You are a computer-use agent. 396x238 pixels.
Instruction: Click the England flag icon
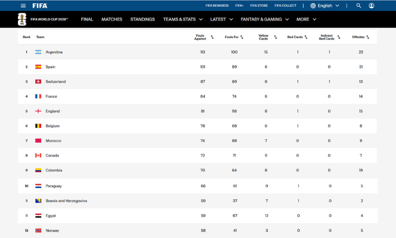click(x=38, y=111)
